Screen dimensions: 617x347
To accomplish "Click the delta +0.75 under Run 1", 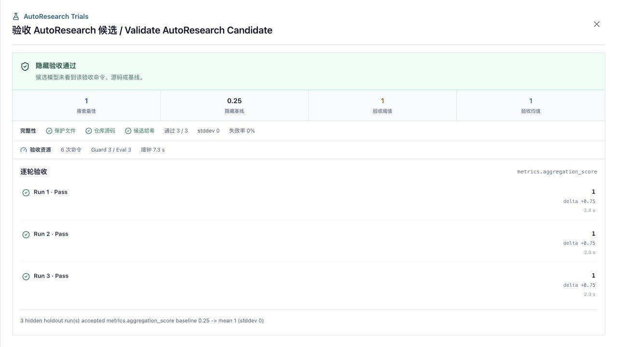I will 579,201.
